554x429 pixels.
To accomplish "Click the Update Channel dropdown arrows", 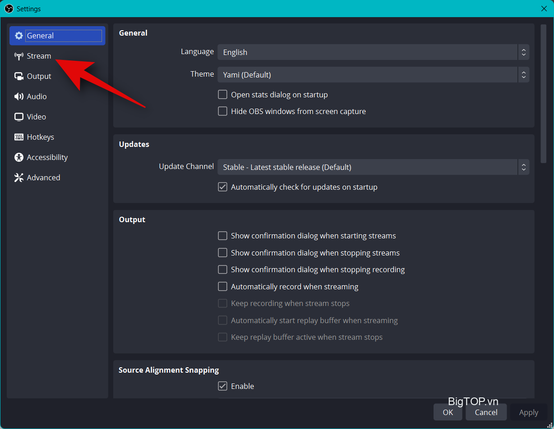I will (x=523, y=167).
